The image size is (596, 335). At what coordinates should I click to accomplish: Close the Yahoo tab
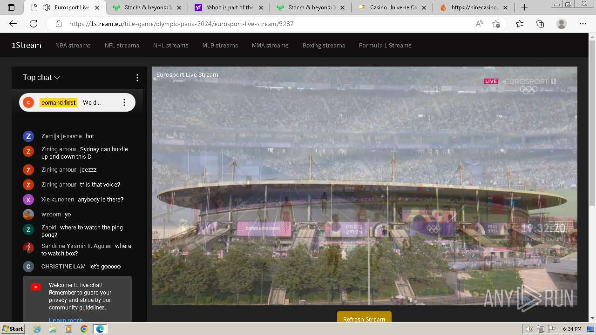(x=262, y=7)
